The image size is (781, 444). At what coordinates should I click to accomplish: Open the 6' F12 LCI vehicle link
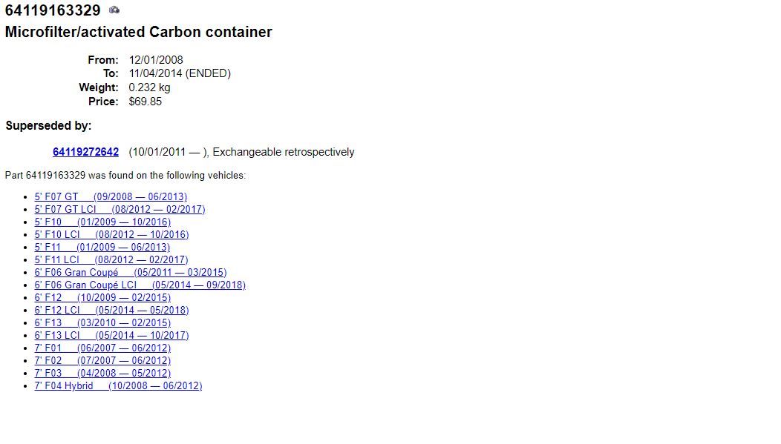tap(111, 311)
